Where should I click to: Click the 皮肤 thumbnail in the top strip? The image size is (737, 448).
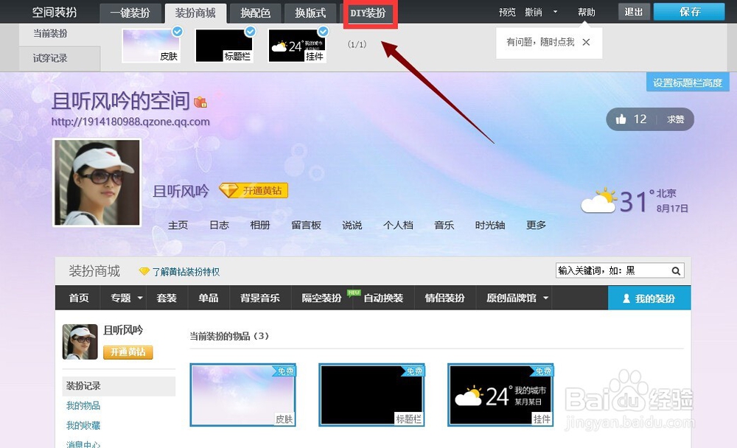[151, 46]
